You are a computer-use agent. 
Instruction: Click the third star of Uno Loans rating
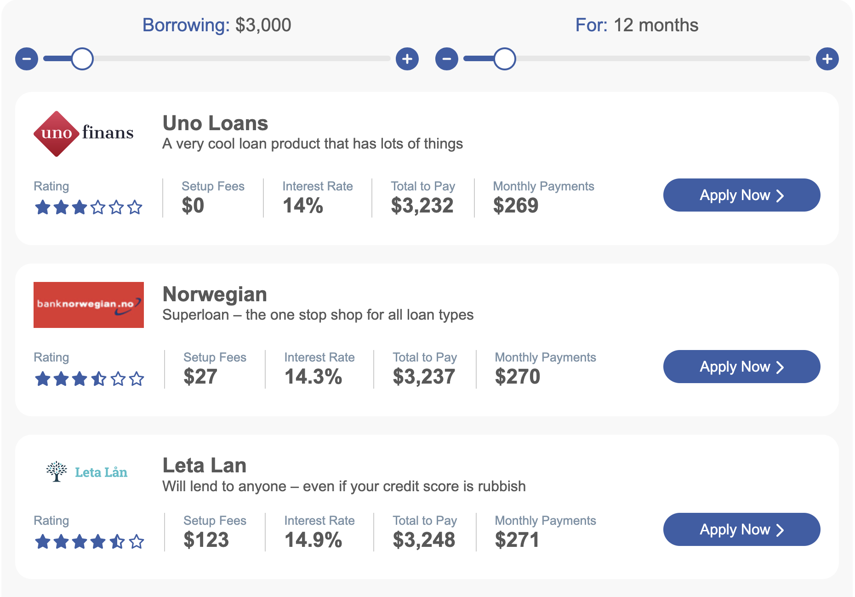(x=80, y=207)
